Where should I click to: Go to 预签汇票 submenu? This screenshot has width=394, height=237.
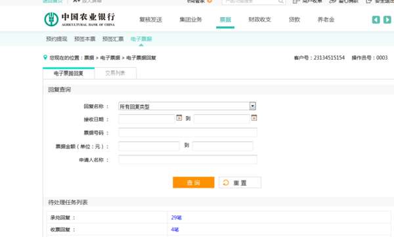(x=113, y=39)
